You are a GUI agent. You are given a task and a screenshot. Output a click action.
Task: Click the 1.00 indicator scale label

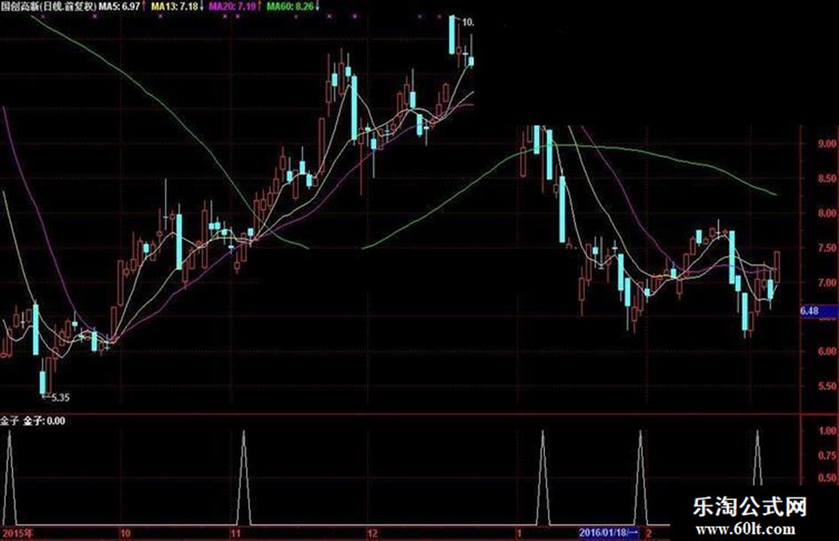tap(827, 431)
